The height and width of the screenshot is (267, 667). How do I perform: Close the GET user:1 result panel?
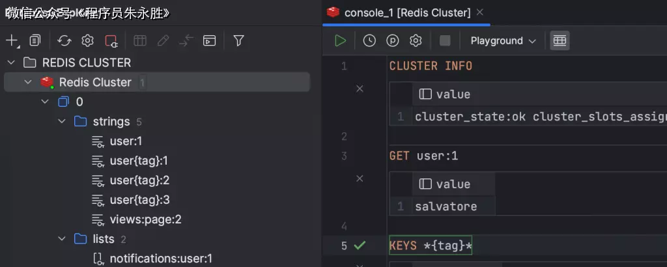point(360,178)
